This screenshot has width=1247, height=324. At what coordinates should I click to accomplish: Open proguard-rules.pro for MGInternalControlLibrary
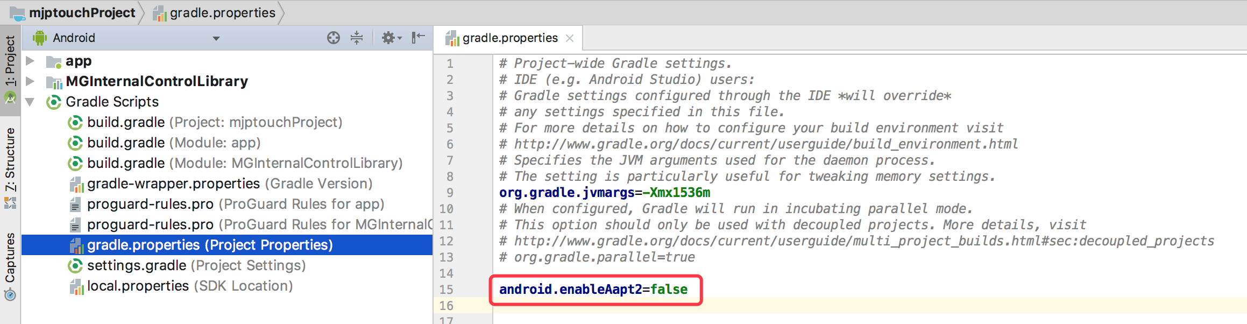click(x=259, y=224)
